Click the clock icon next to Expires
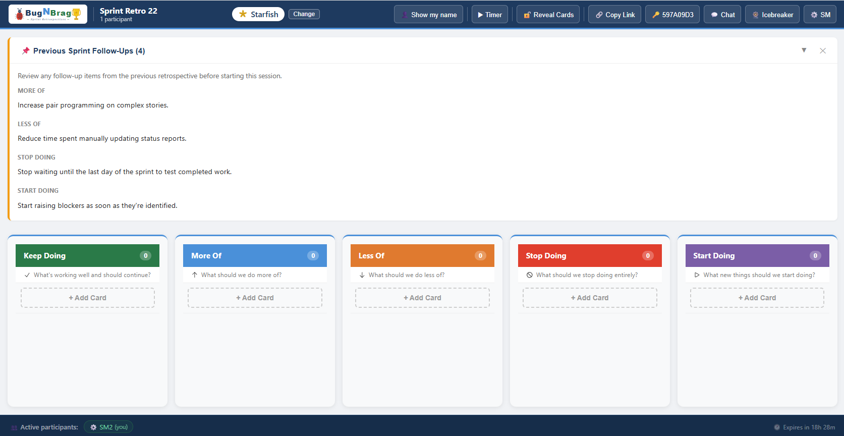 (x=777, y=427)
